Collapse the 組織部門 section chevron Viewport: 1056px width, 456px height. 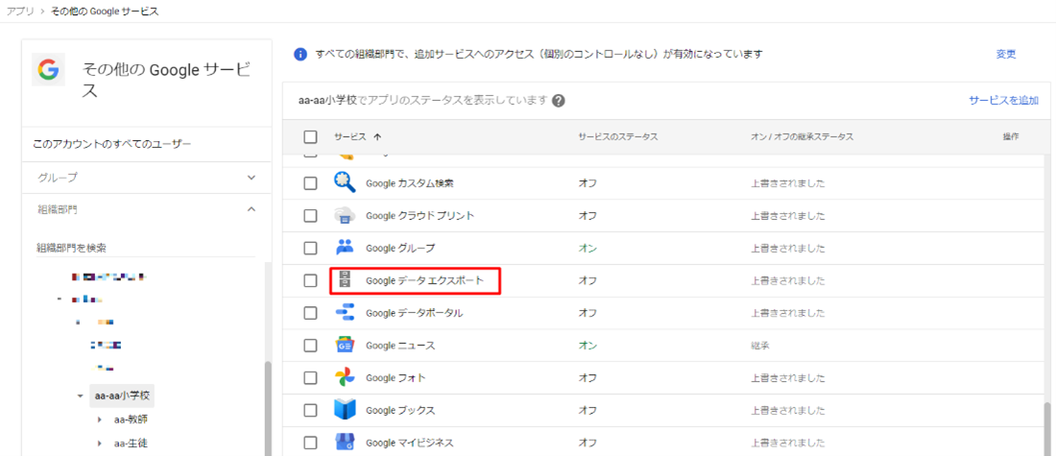click(x=252, y=209)
